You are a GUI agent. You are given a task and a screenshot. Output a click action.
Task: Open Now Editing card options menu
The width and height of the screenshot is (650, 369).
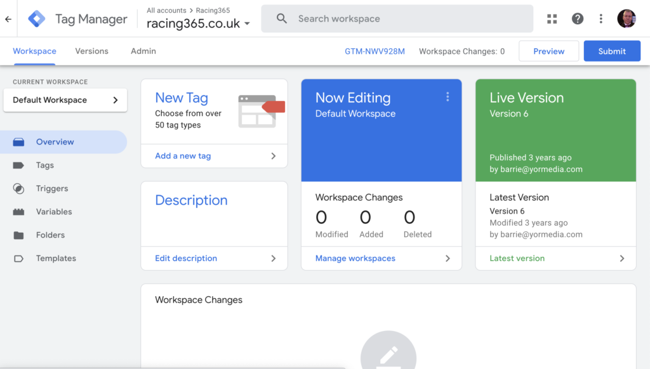448,97
